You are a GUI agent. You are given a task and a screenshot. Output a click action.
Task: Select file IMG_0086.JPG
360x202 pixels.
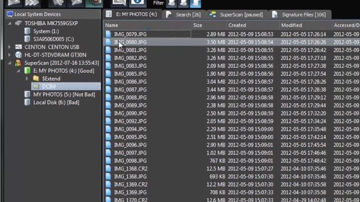pos(130,81)
